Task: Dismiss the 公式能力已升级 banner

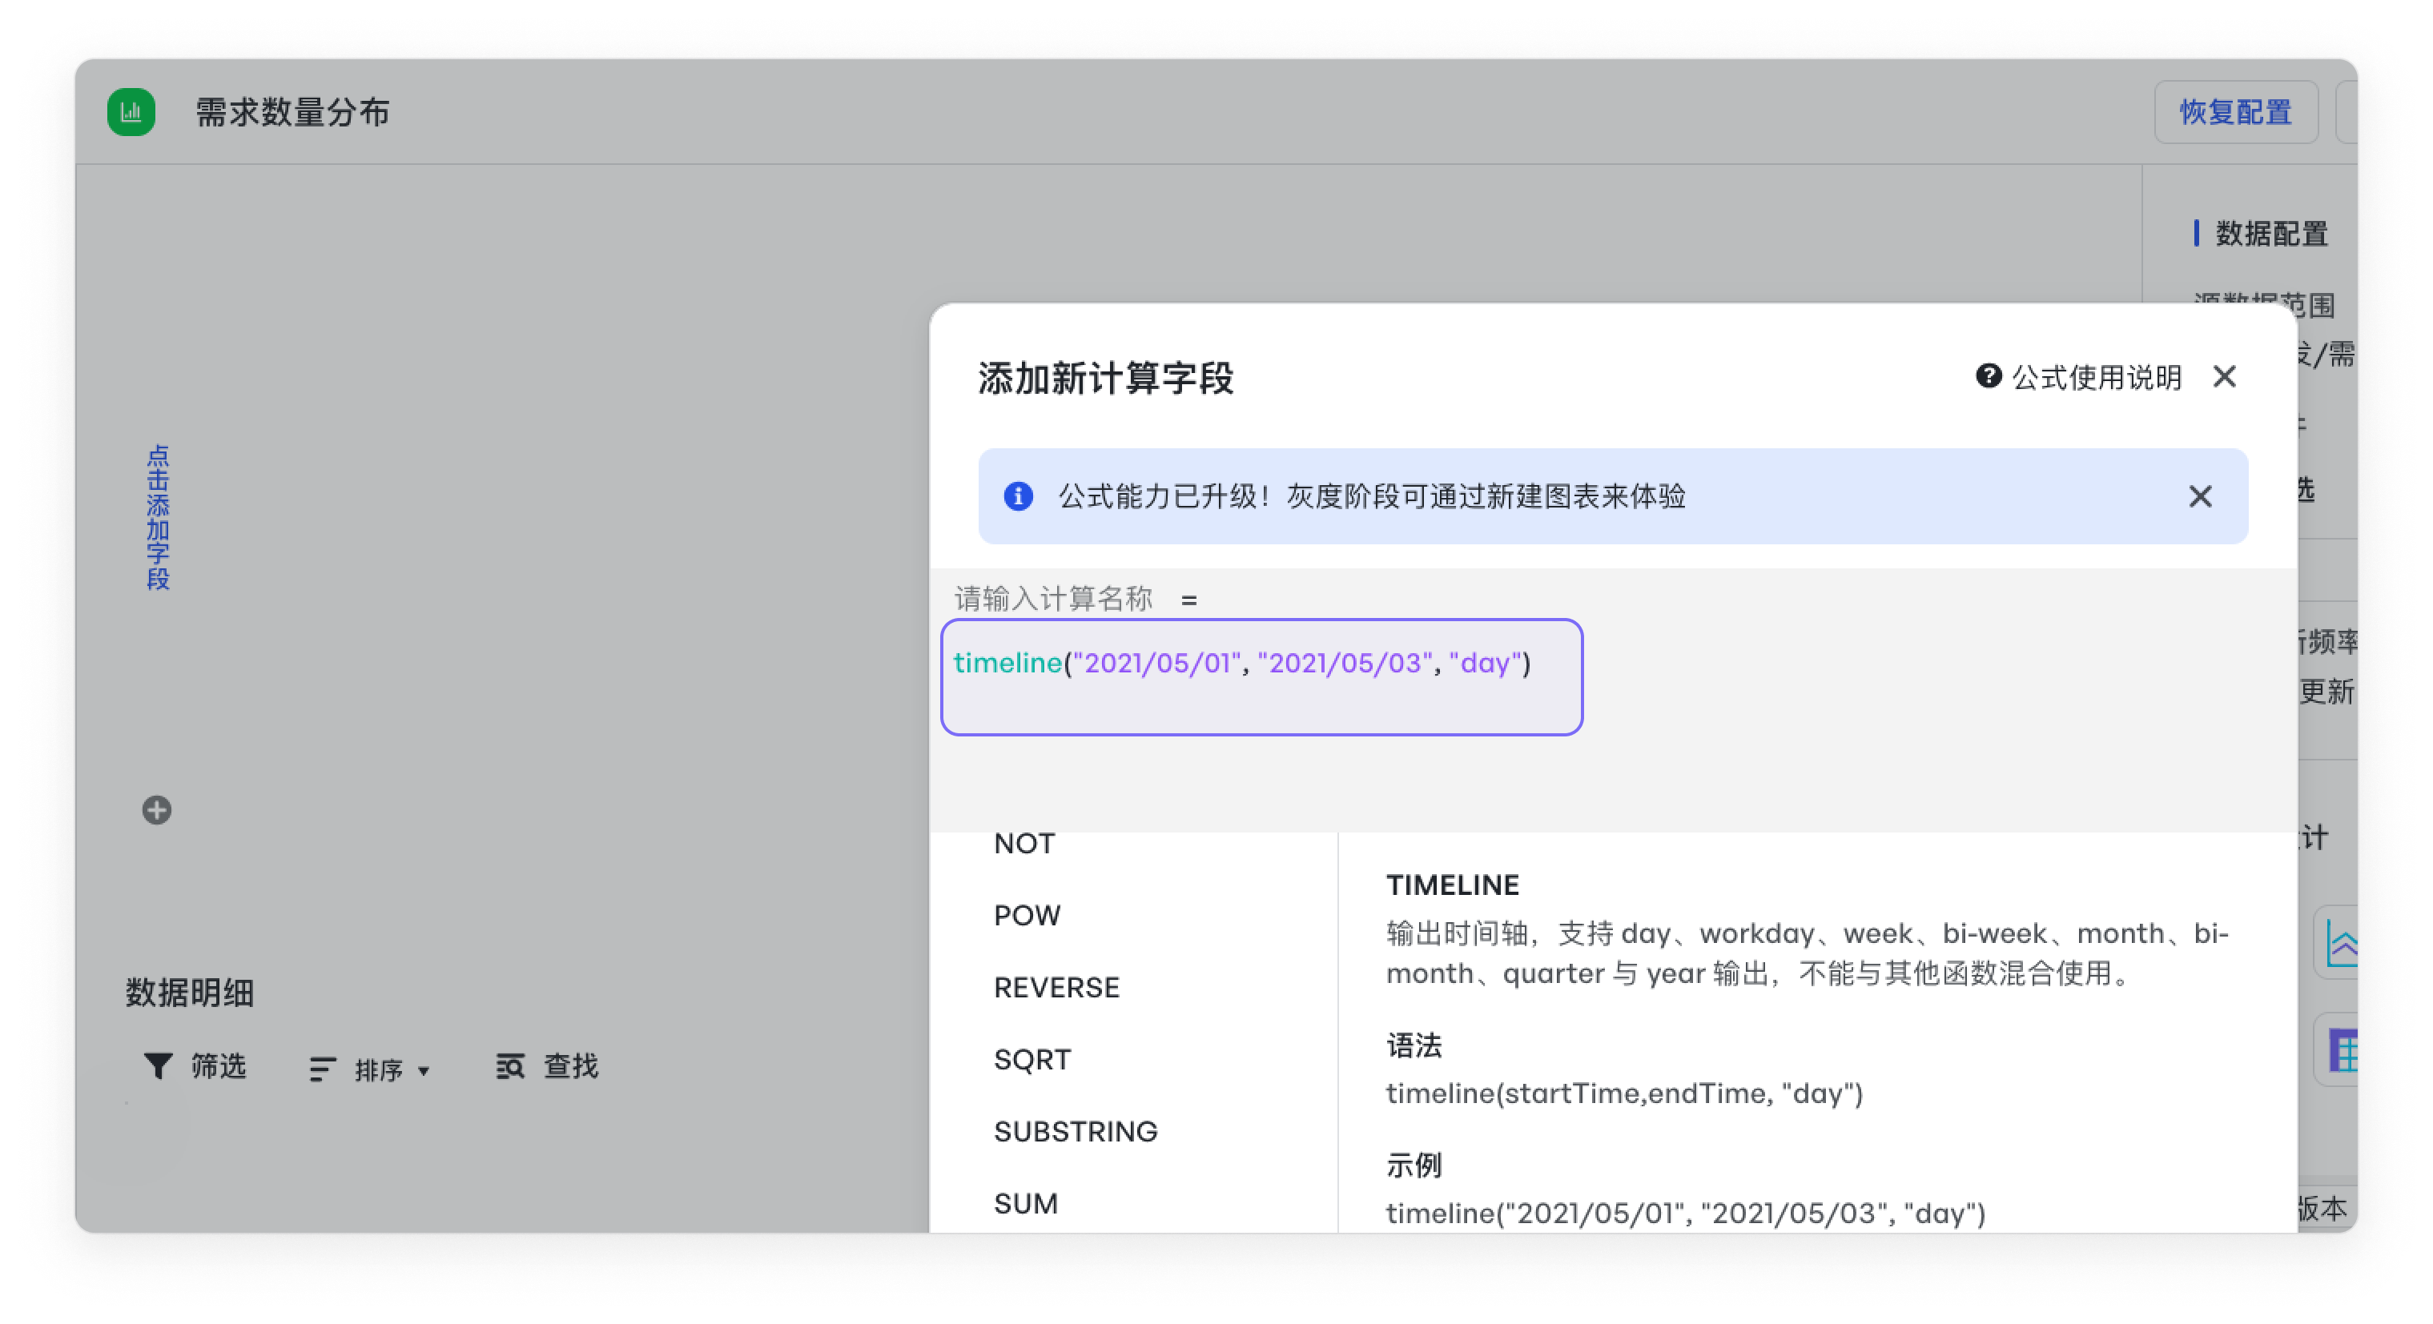Action: [x=2200, y=495]
